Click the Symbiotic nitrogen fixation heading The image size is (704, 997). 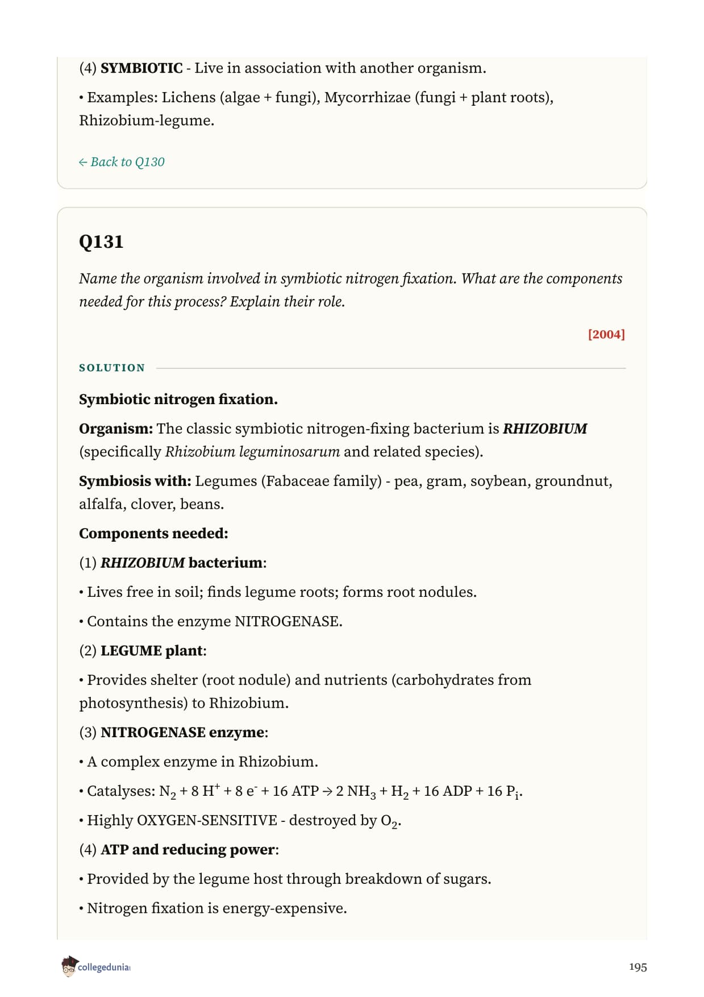[x=178, y=399]
